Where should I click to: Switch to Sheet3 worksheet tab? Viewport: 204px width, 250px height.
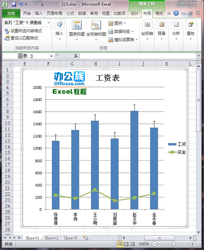point(71,238)
